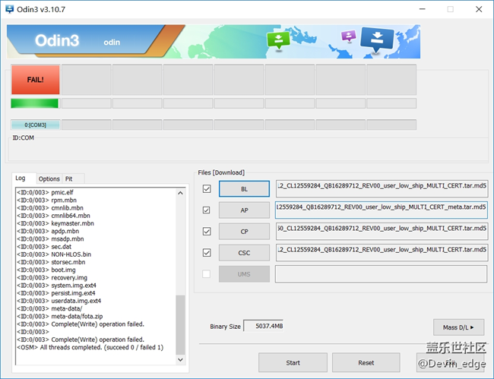The width and height of the screenshot is (494, 379).
Task: Open the Mass D/L menu arrow button
Action: (x=458, y=327)
